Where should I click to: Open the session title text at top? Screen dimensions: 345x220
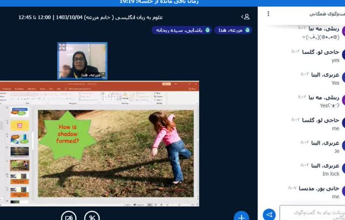(91, 17)
